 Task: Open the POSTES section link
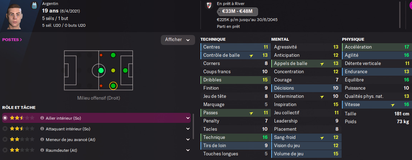12,40
